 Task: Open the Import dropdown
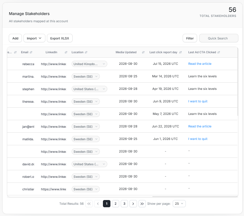pyautogui.click(x=34, y=38)
